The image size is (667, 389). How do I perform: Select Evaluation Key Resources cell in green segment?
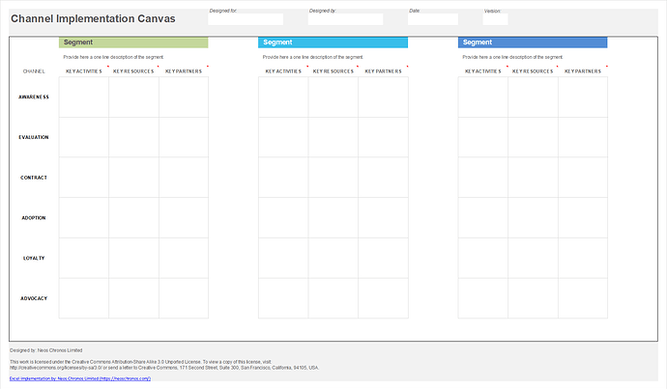point(134,137)
